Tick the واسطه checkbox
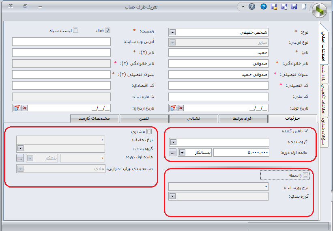This screenshot has width=333, height=231. click(x=305, y=175)
